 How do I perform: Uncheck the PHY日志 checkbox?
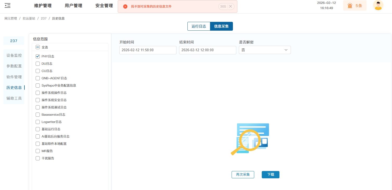(38, 56)
